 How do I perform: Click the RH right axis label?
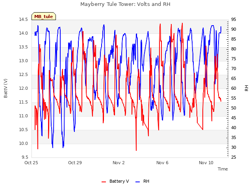[x=246, y=88]
